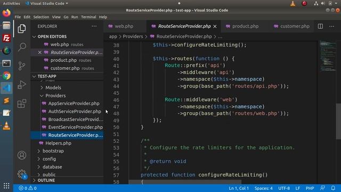
Task: Open the Source Control view
Action: point(22,66)
